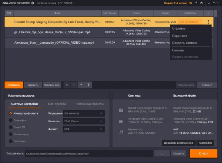Switch to Избранные пресеты tab
Image resolution: width=222 pixels, height=163 pixels.
click(90, 104)
